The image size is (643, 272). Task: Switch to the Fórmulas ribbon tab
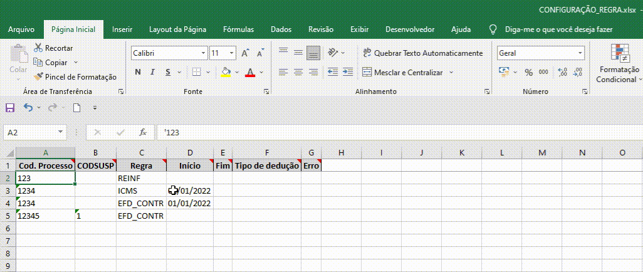point(238,29)
